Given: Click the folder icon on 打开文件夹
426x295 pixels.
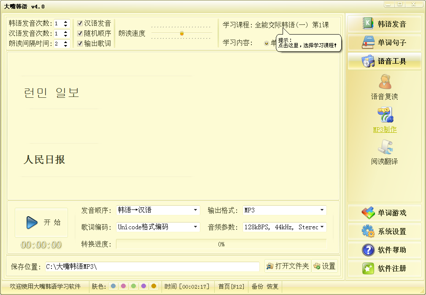Looking at the screenshot, I should (270, 266).
